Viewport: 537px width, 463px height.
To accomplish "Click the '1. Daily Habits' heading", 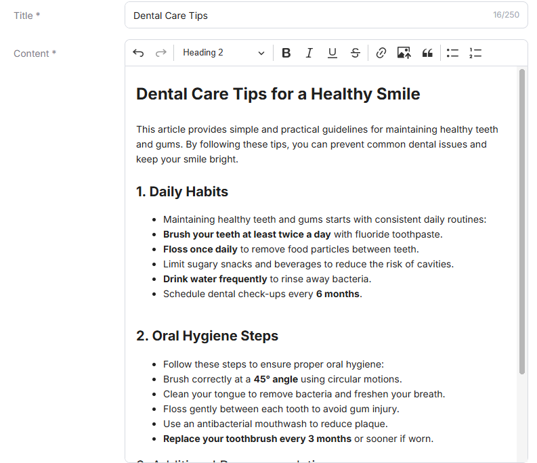I will coord(182,192).
